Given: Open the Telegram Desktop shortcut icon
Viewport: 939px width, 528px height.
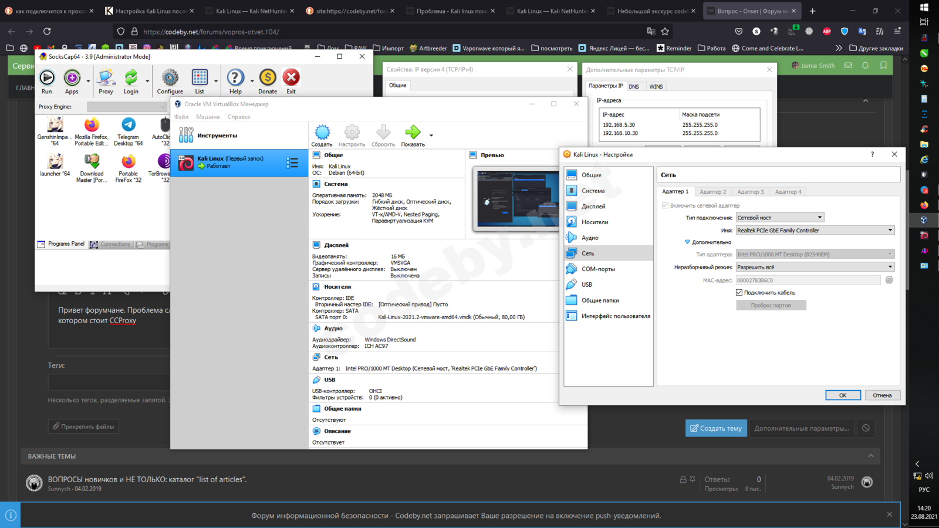Looking at the screenshot, I should coord(128,125).
